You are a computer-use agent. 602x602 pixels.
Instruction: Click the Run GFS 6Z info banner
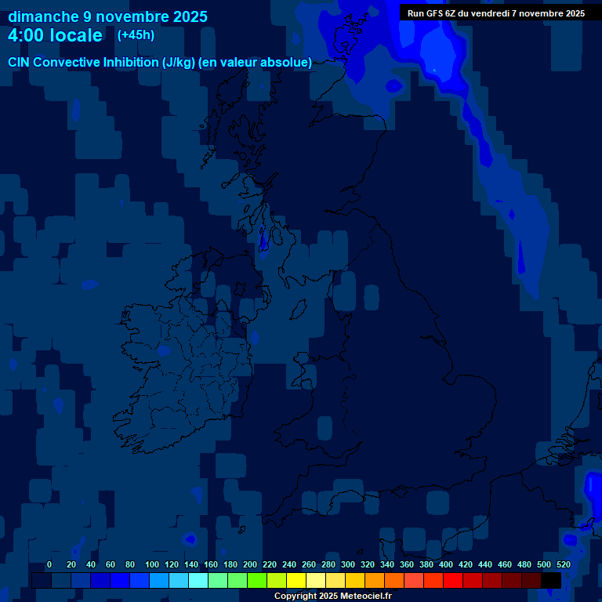[x=495, y=13]
